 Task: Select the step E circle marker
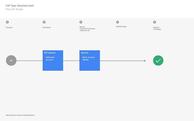pos(155,22)
